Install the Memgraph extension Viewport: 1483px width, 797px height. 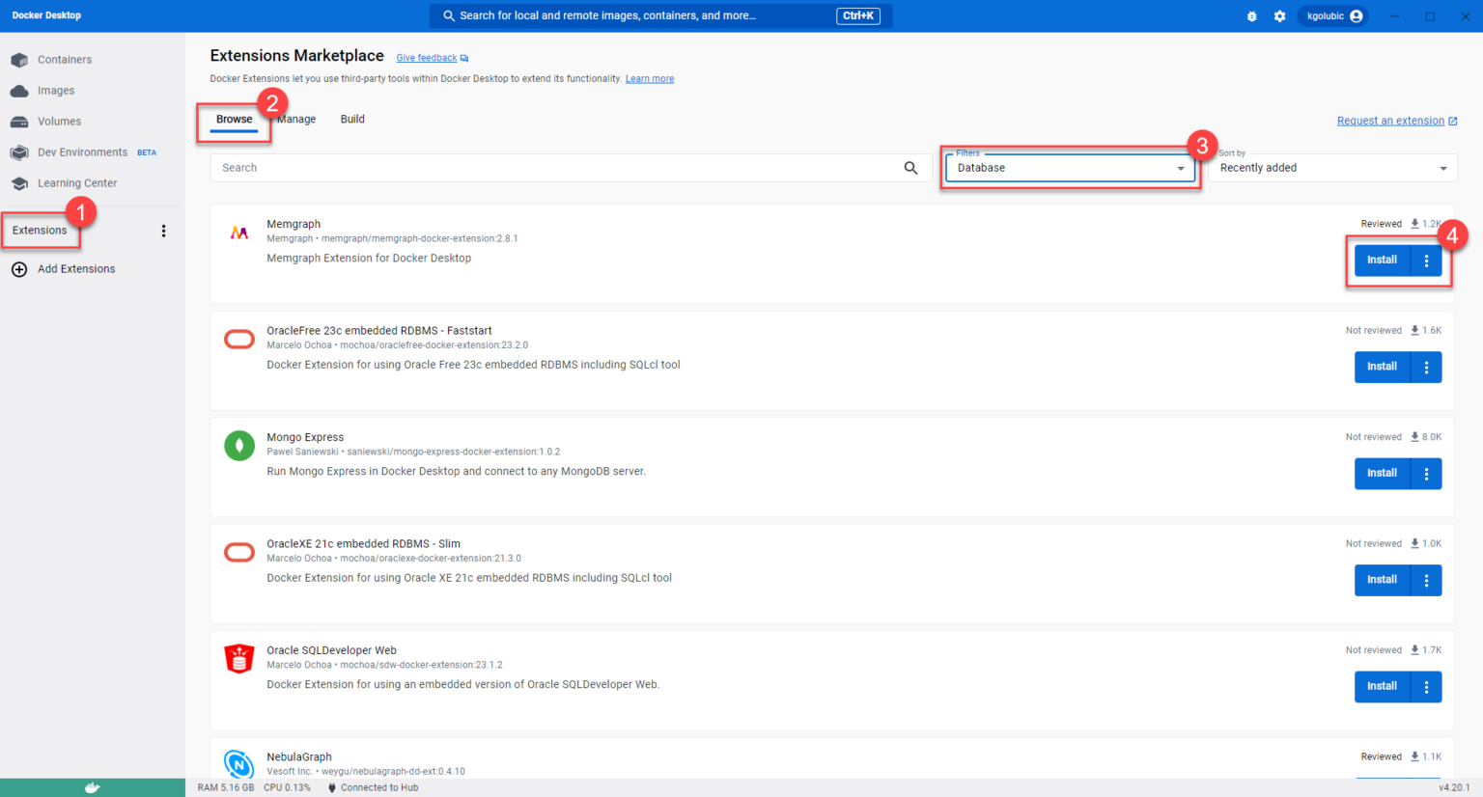(1381, 260)
